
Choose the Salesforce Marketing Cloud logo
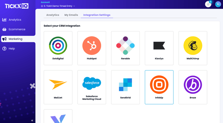coord(92,83)
